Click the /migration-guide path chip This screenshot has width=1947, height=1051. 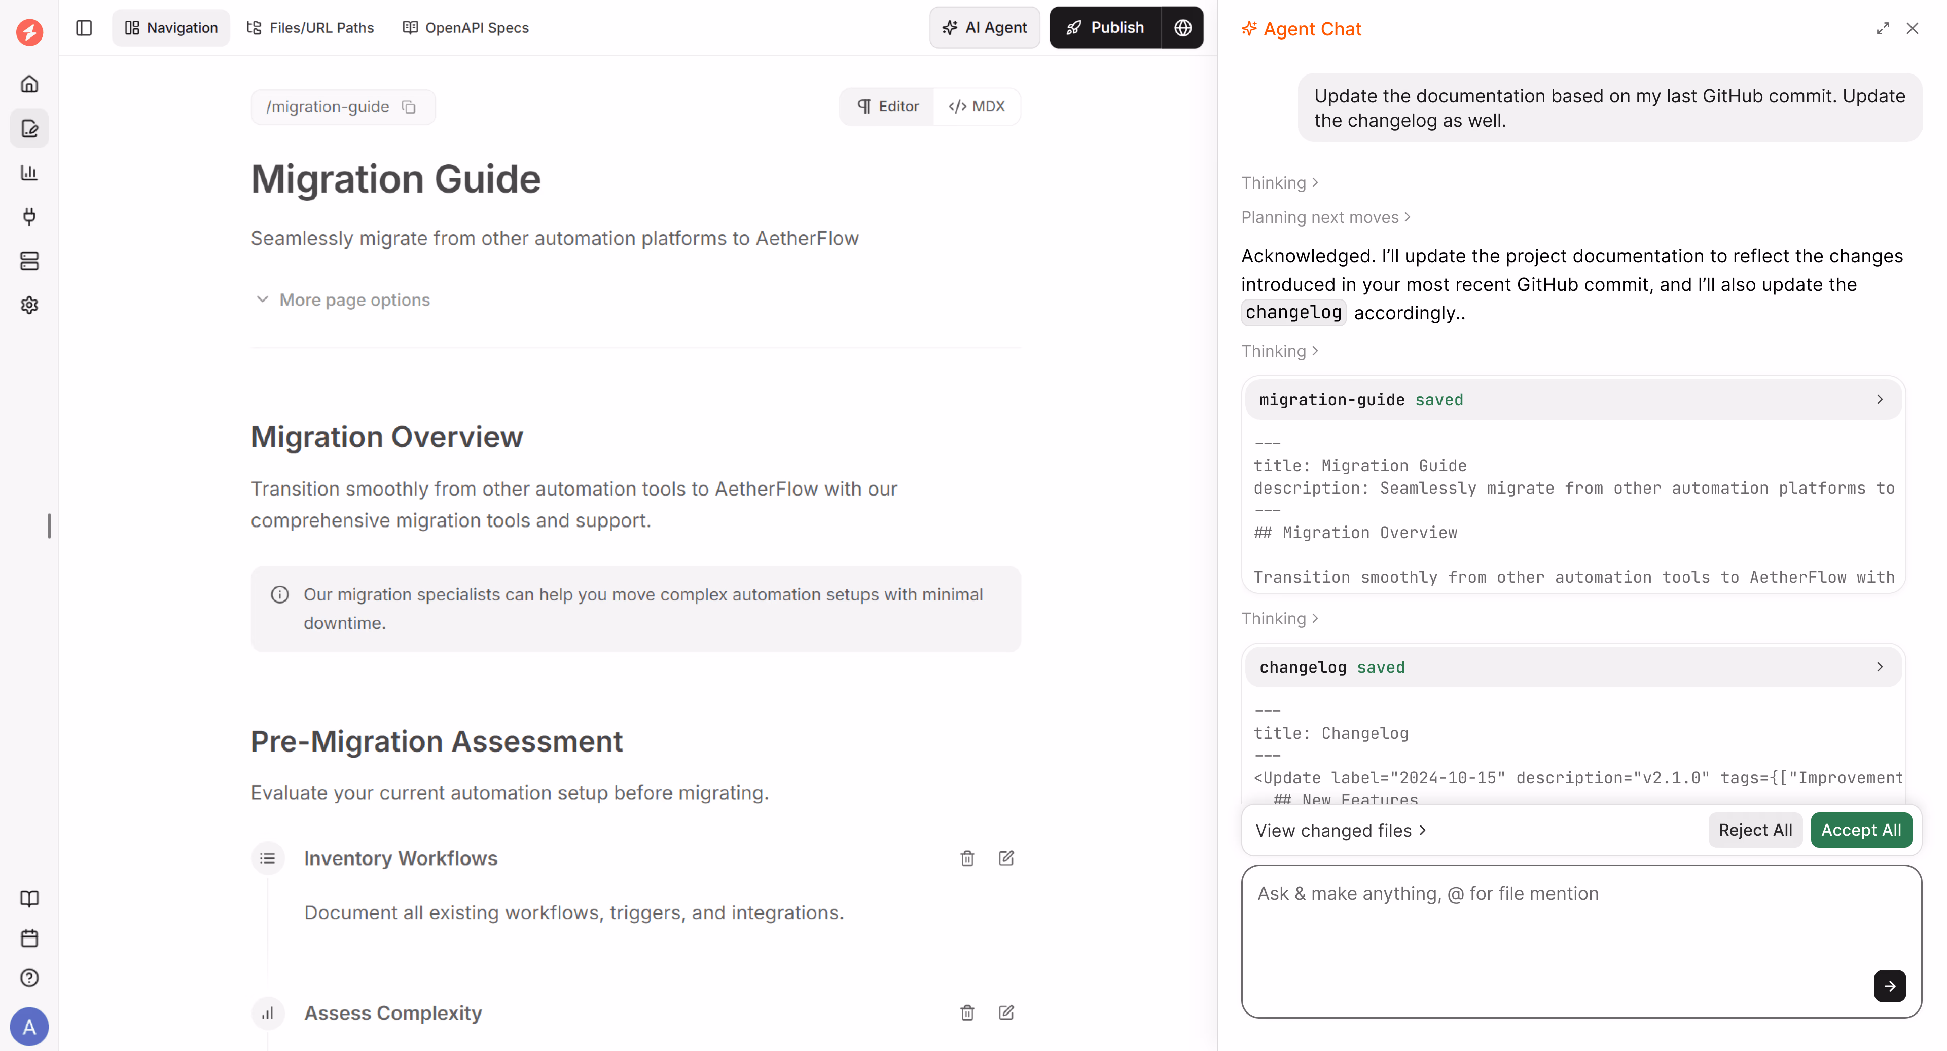[343, 107]
